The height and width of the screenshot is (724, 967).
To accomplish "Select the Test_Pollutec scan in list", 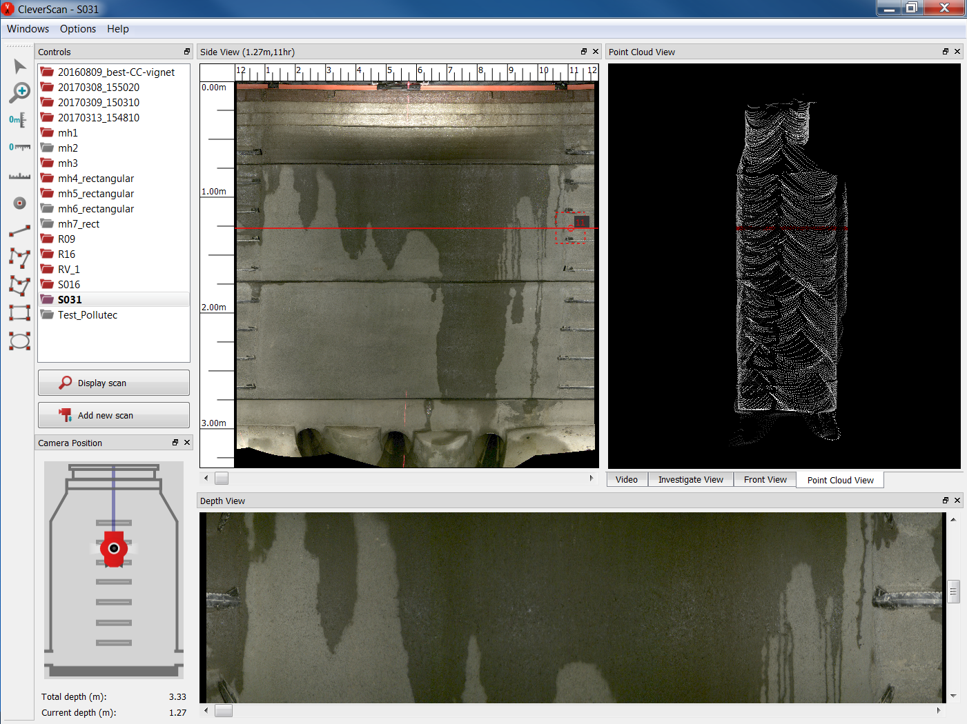I will [88, 315].
